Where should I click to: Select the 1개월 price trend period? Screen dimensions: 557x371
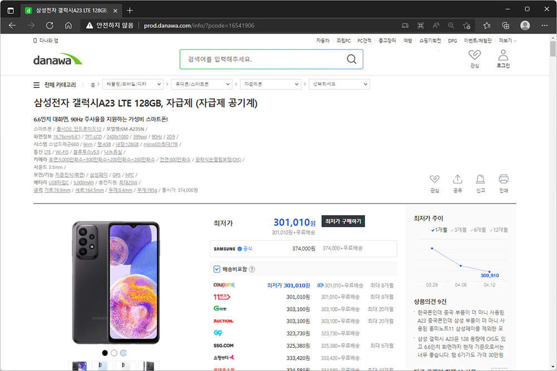point(439,230)
